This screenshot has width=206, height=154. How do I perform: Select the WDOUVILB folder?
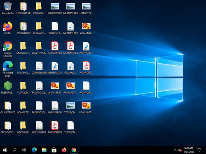23,127
